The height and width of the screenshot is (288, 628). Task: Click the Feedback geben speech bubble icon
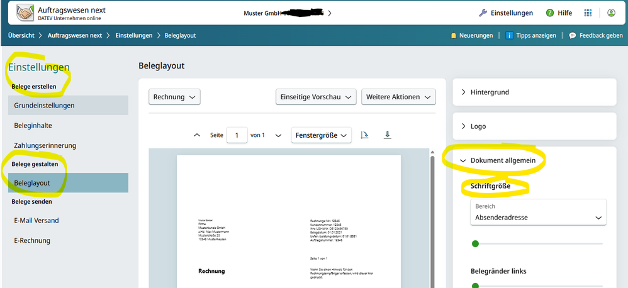[x=573, y=36]
